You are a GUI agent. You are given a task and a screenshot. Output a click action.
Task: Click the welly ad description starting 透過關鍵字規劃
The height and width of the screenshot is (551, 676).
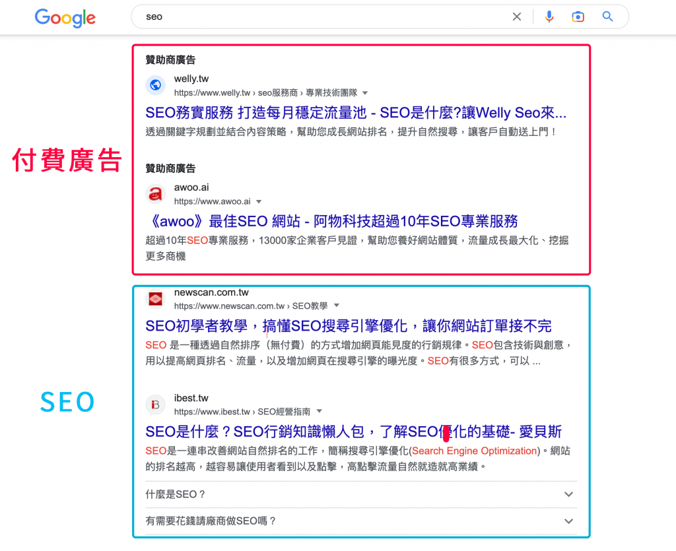[x=351, y=132]
